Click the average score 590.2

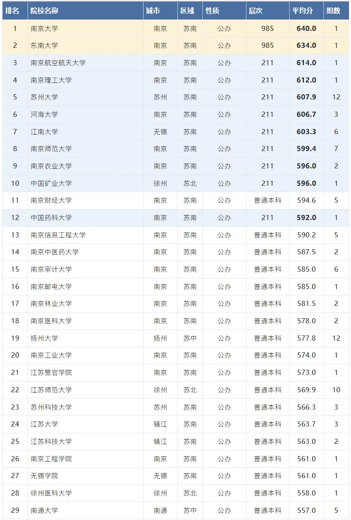coord(307,235)
